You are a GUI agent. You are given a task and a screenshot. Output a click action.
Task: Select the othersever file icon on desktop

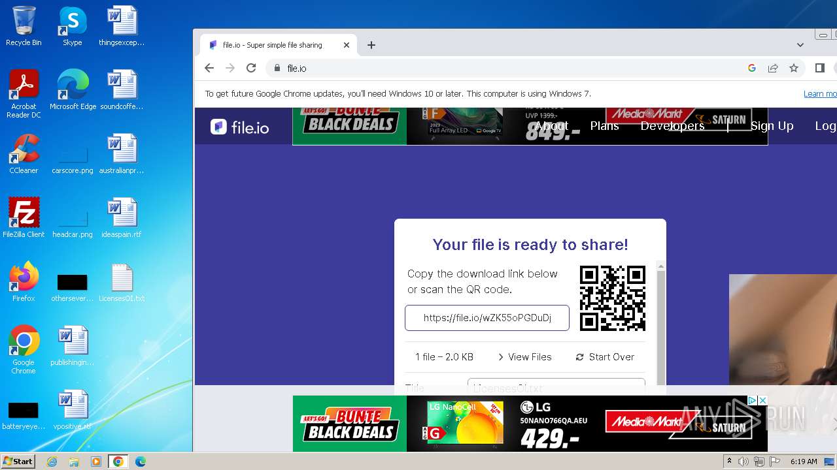pos(73,287)
